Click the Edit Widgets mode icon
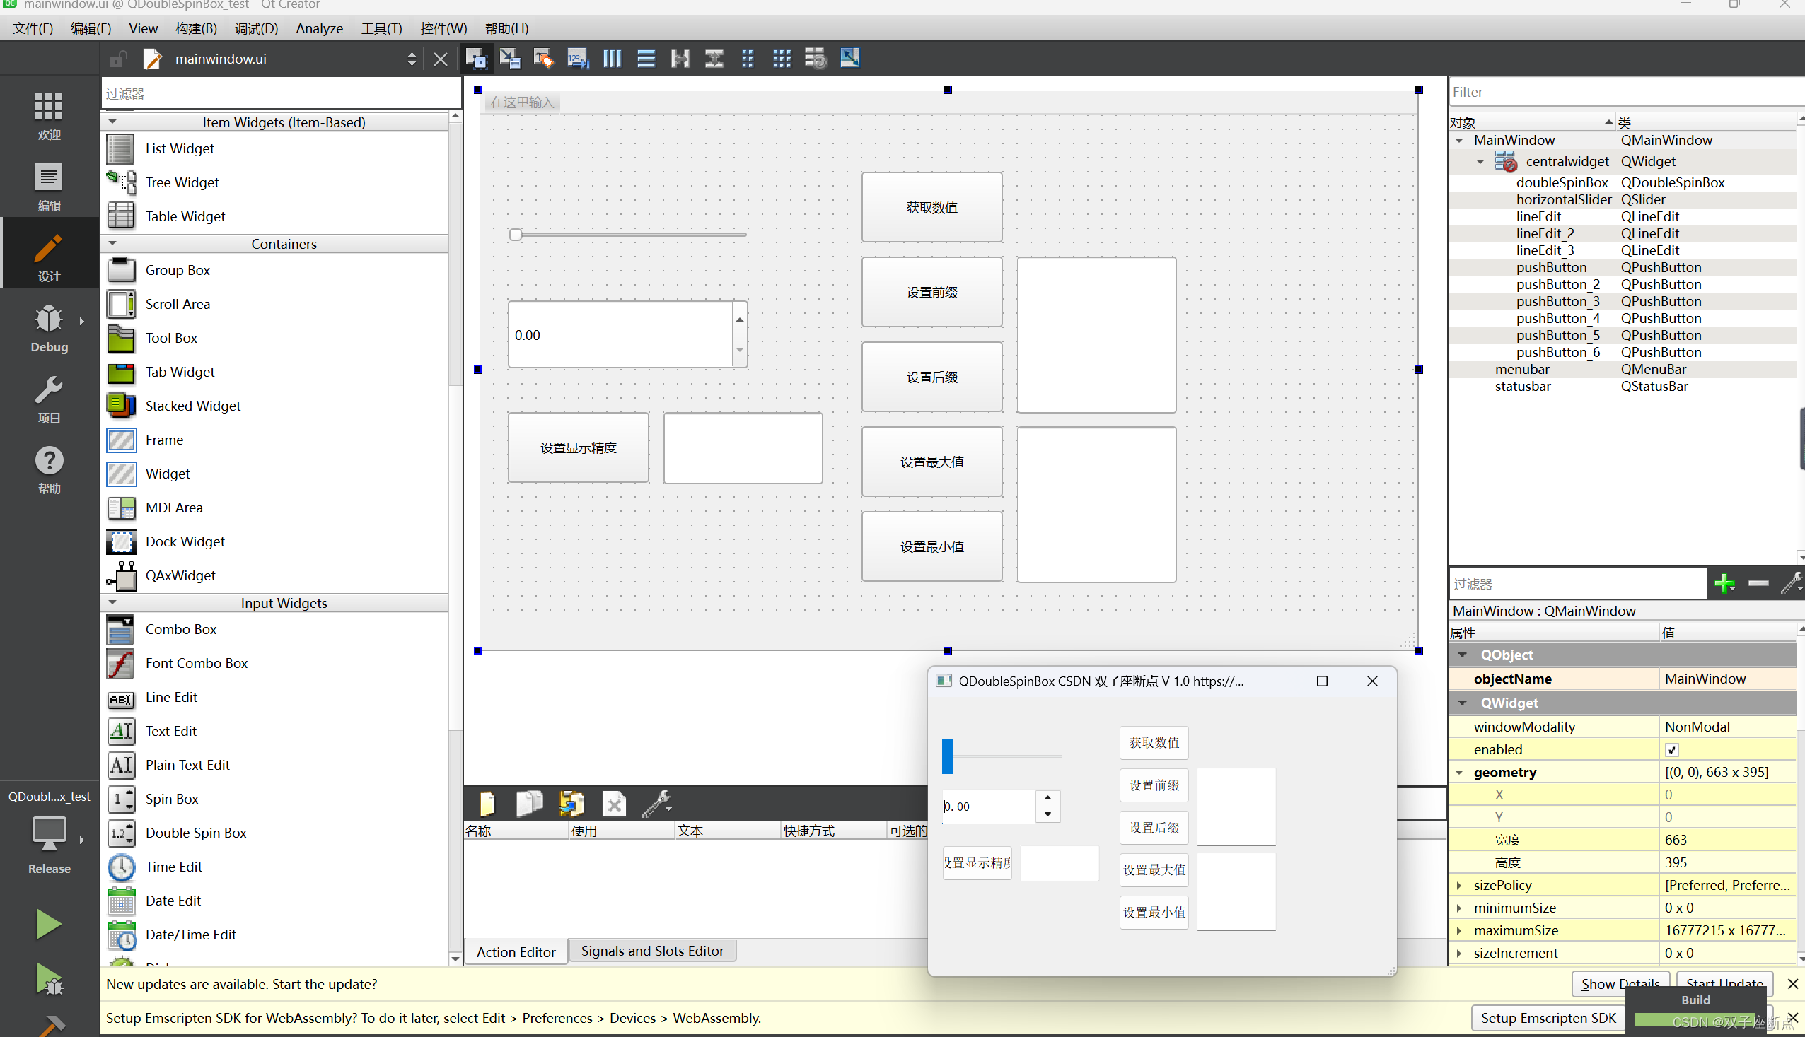 pos(475,59)
